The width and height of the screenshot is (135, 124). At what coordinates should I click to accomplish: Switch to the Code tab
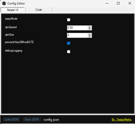[39, 10]
